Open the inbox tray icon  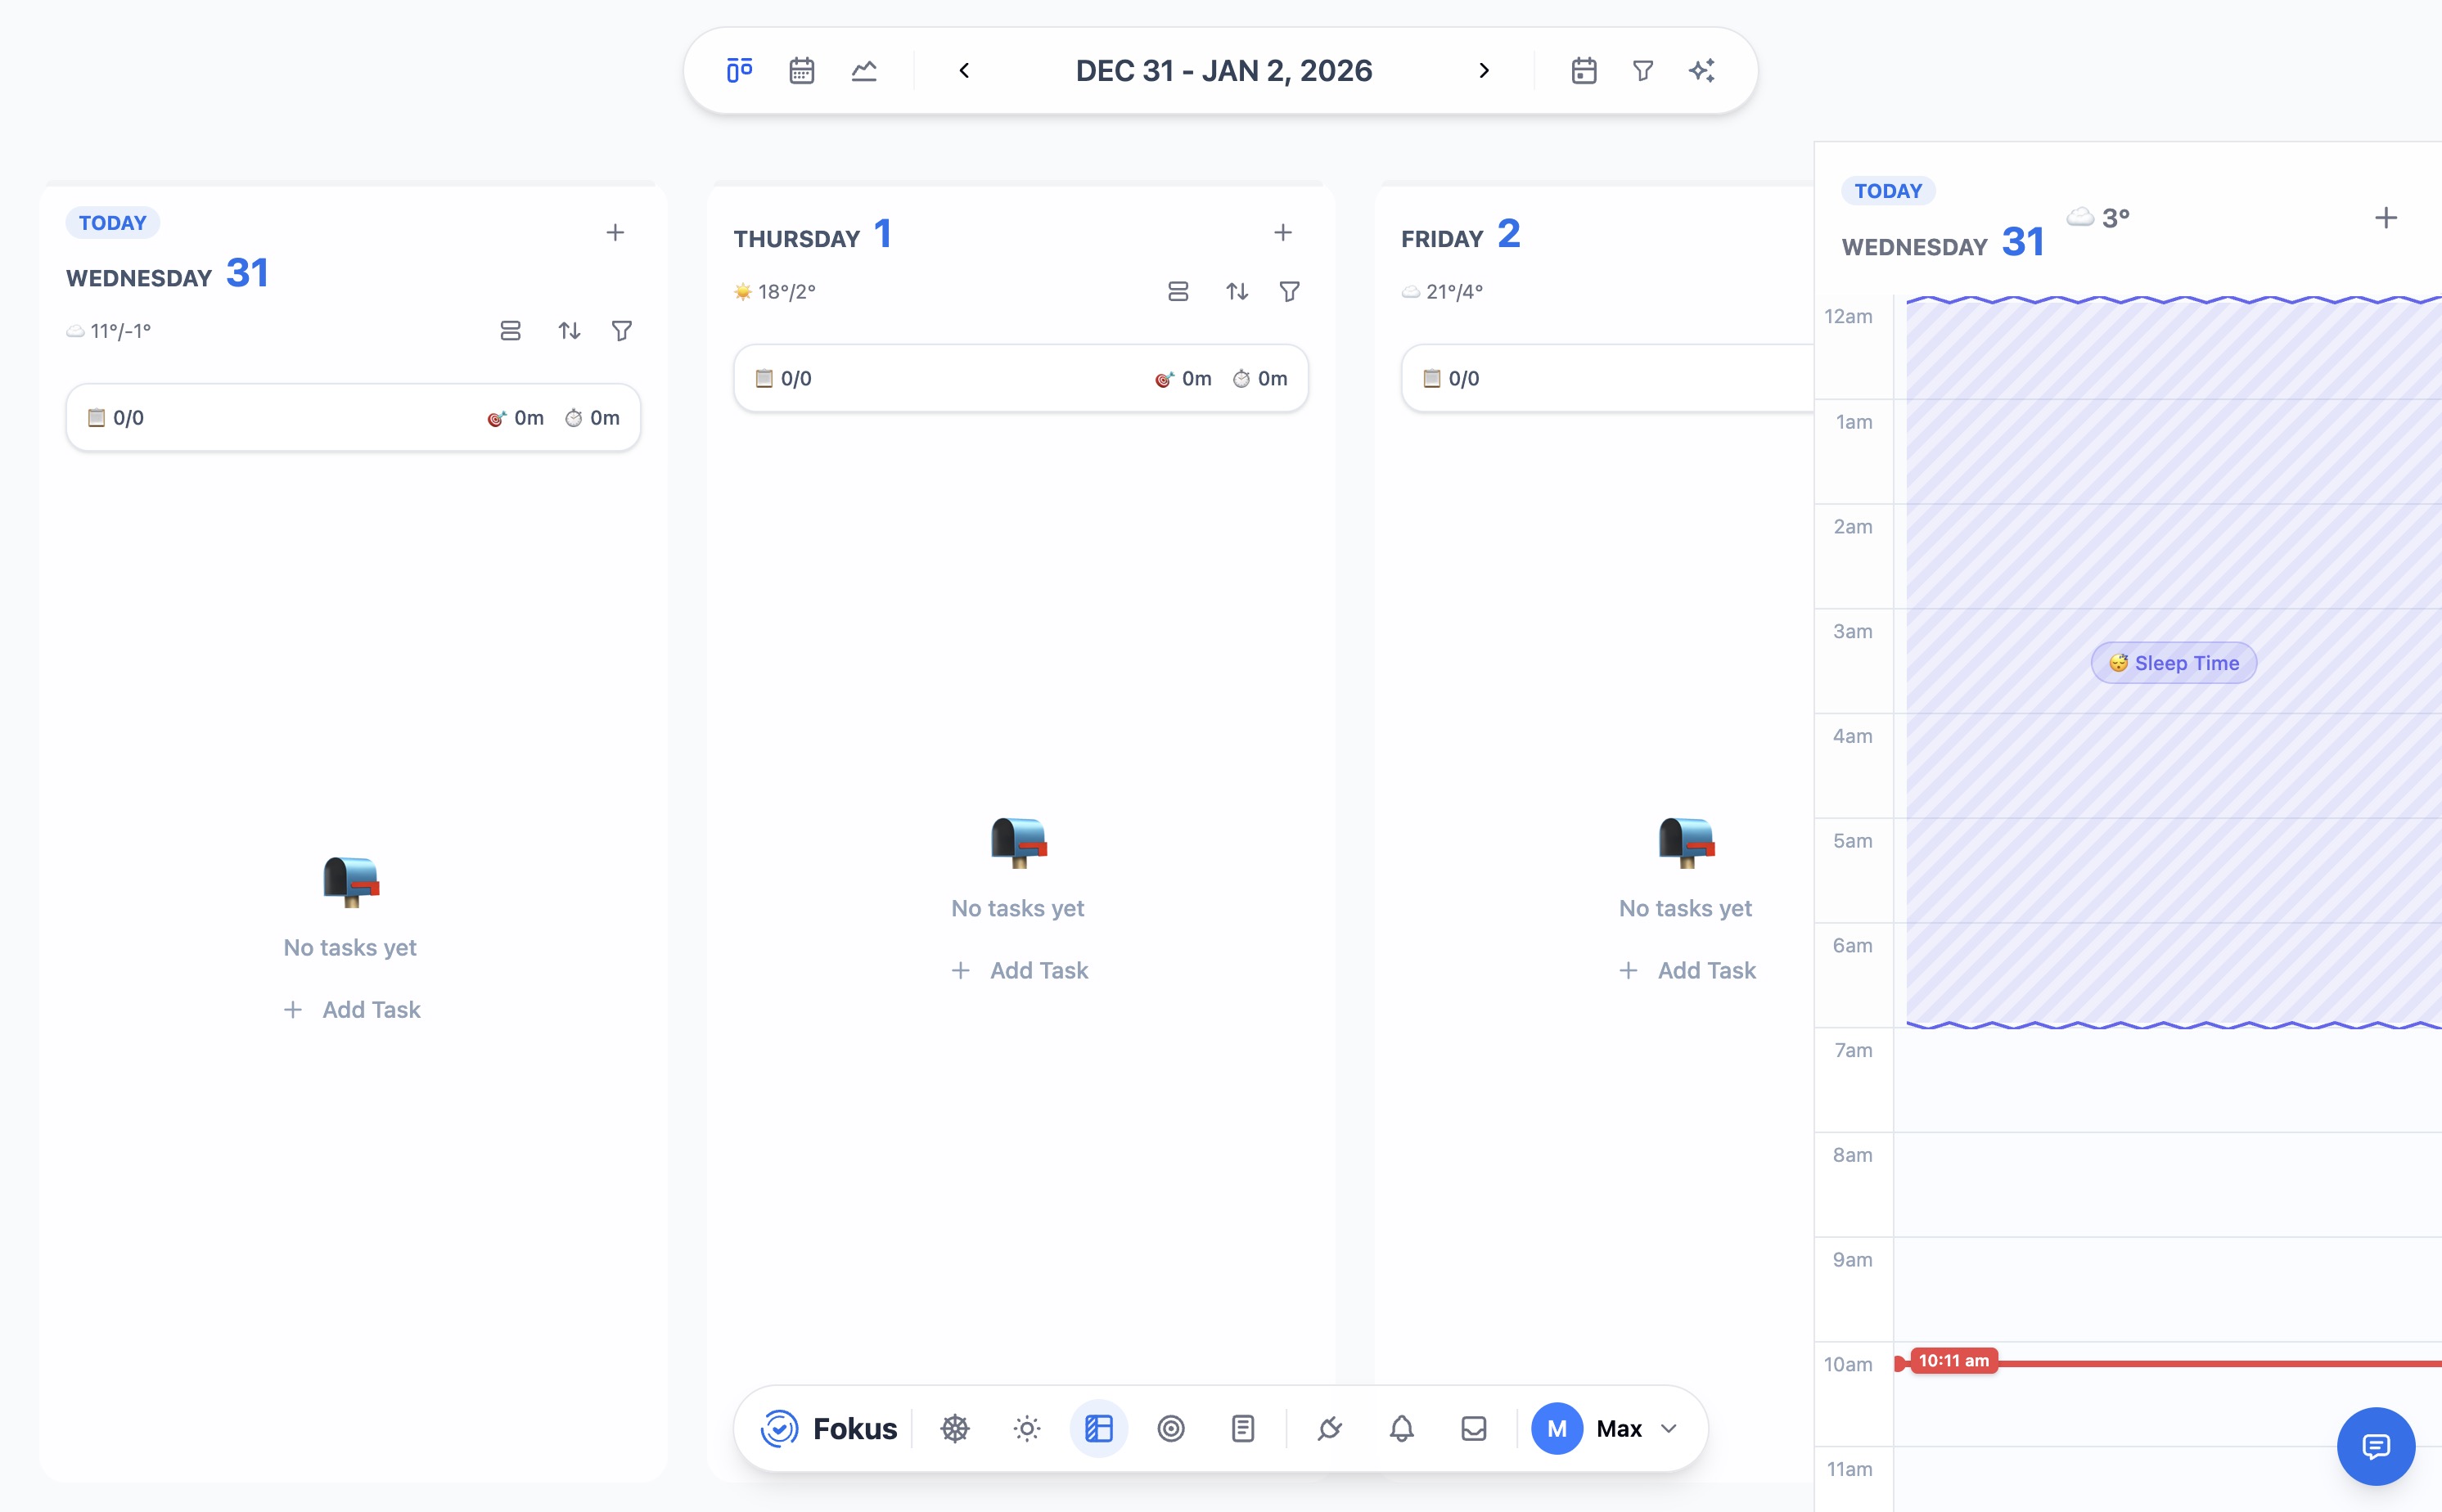coord(1473,1428)
